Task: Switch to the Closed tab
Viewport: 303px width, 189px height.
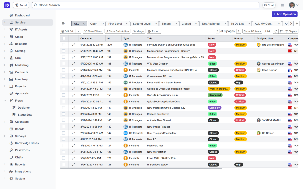Action: pos(186,24)
